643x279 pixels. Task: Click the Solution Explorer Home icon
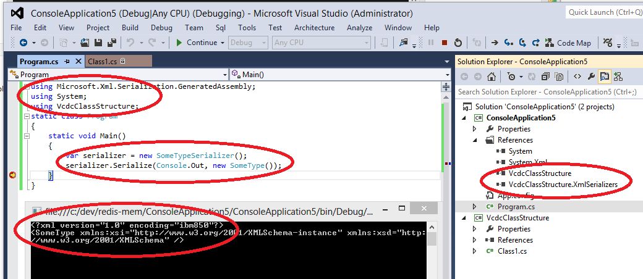492,77
